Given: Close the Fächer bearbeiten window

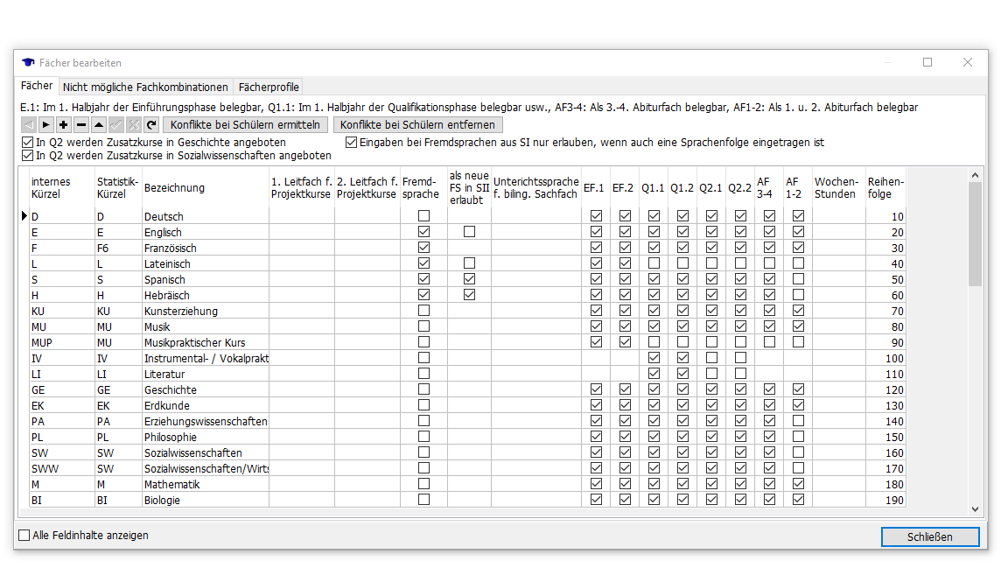Looking at the screenshot, I should point(968,62).
